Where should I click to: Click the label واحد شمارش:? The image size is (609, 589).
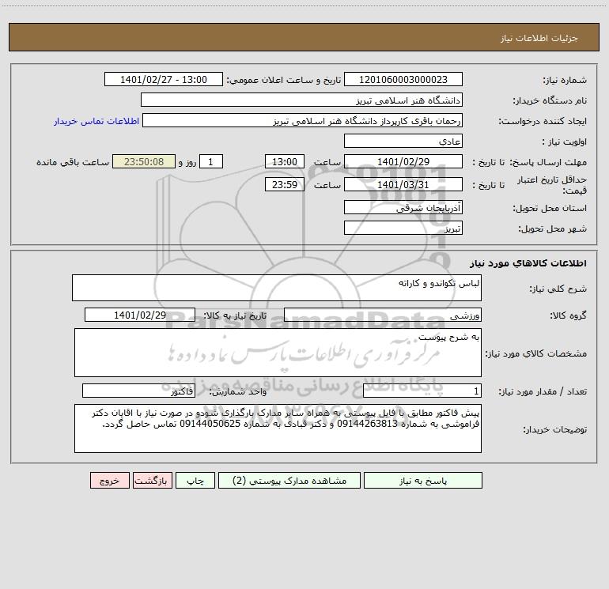[238, 392]
